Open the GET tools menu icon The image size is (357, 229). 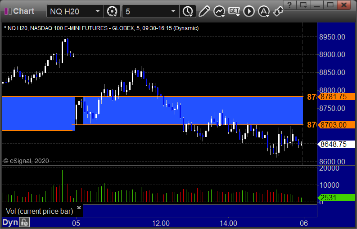tap(234, 11)
